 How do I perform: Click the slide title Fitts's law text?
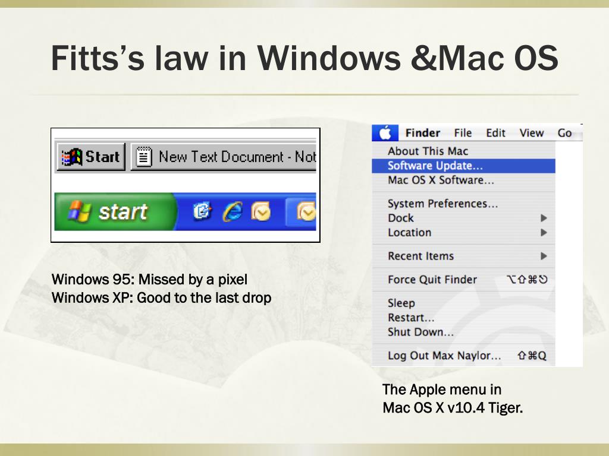point(305,58)
